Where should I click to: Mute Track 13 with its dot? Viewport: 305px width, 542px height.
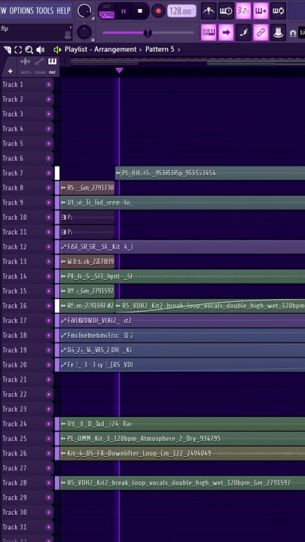point(48,262)
